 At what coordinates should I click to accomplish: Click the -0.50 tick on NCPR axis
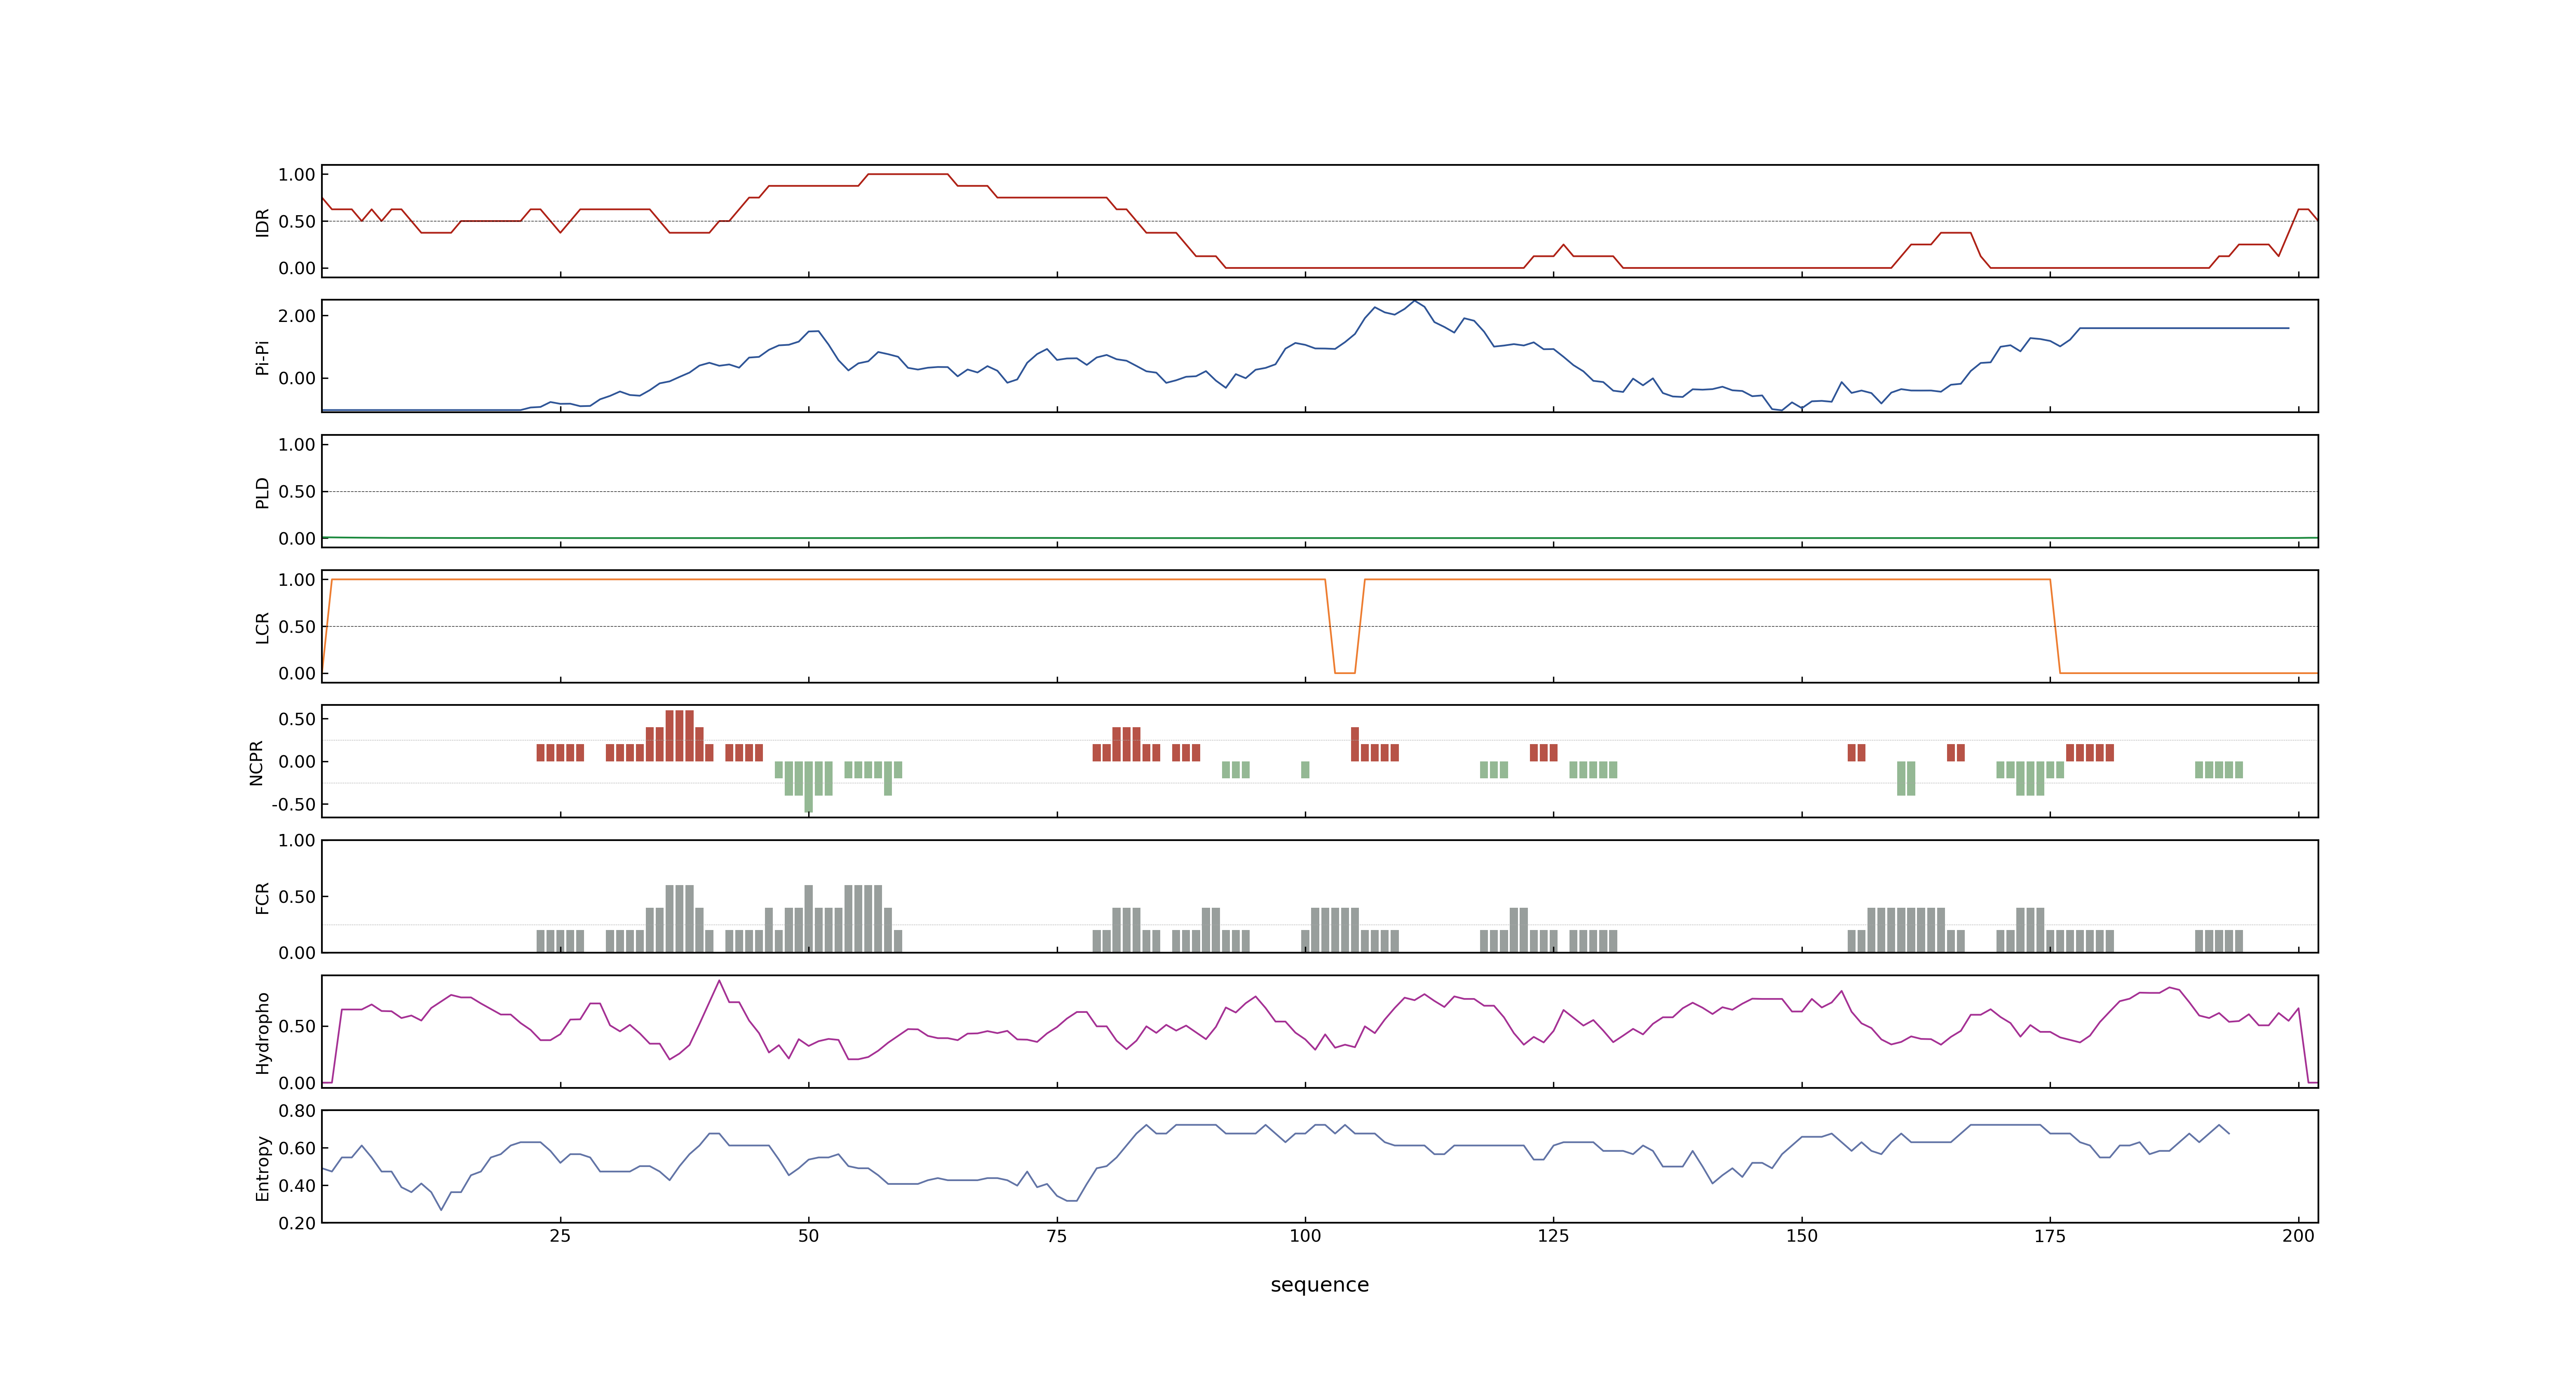point(293,804)
